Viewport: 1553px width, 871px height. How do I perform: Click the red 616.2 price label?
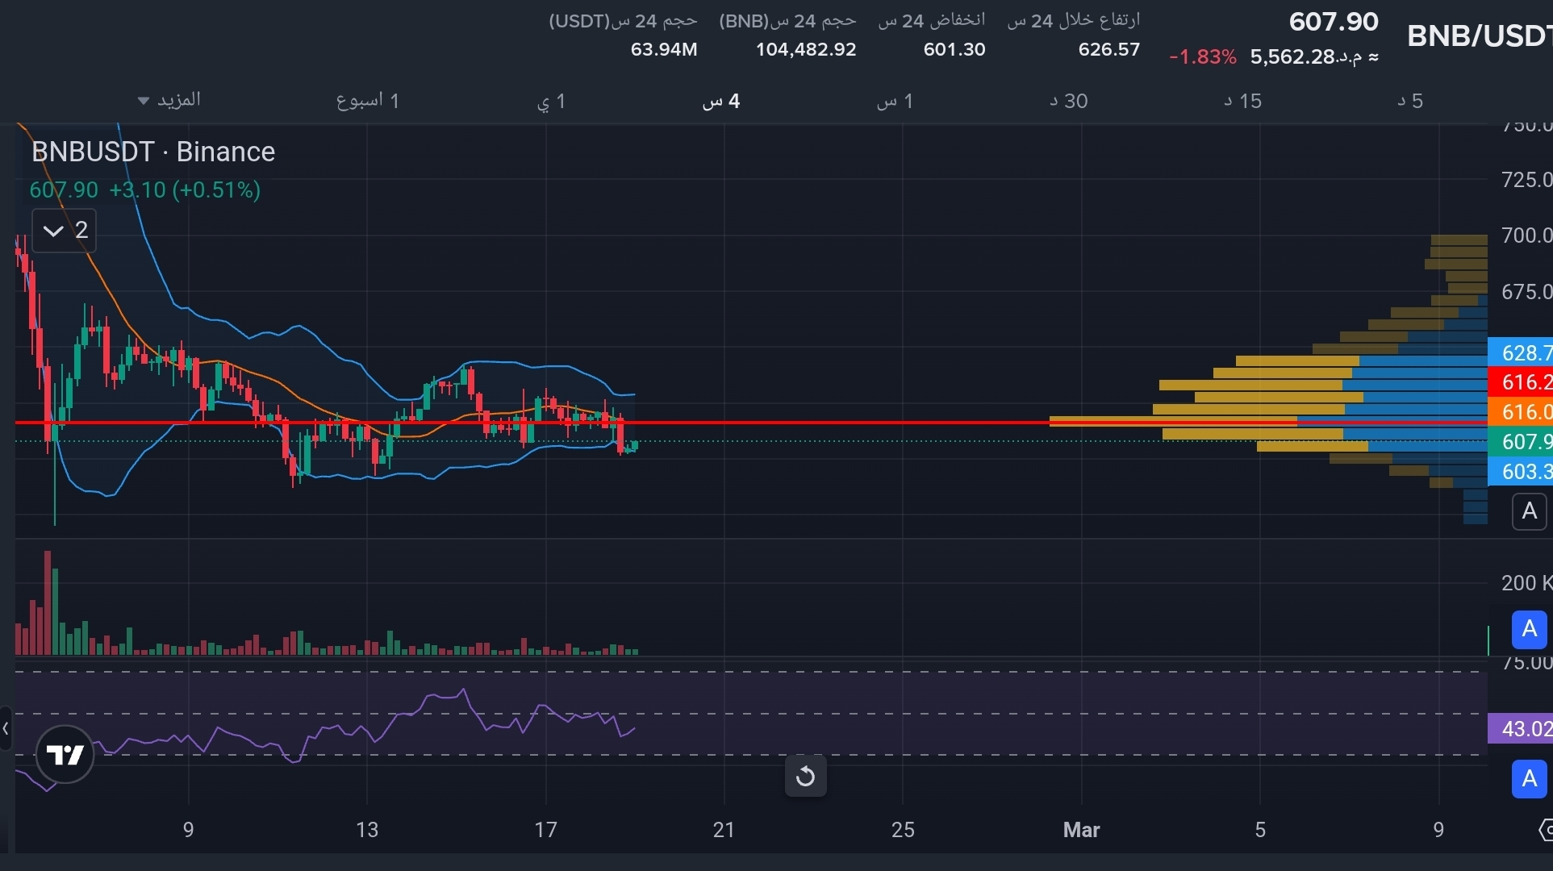1520,382
